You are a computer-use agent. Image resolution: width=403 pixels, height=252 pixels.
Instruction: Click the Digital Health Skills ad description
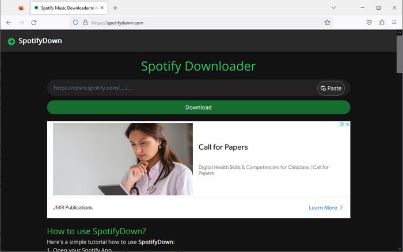264,170
